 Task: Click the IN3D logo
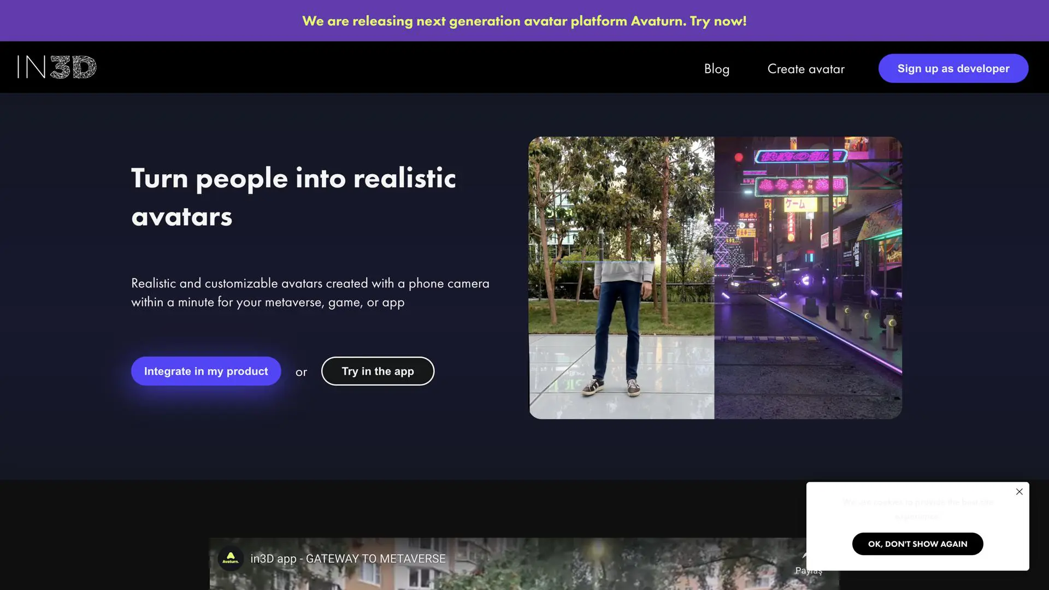tap(57, 67)
